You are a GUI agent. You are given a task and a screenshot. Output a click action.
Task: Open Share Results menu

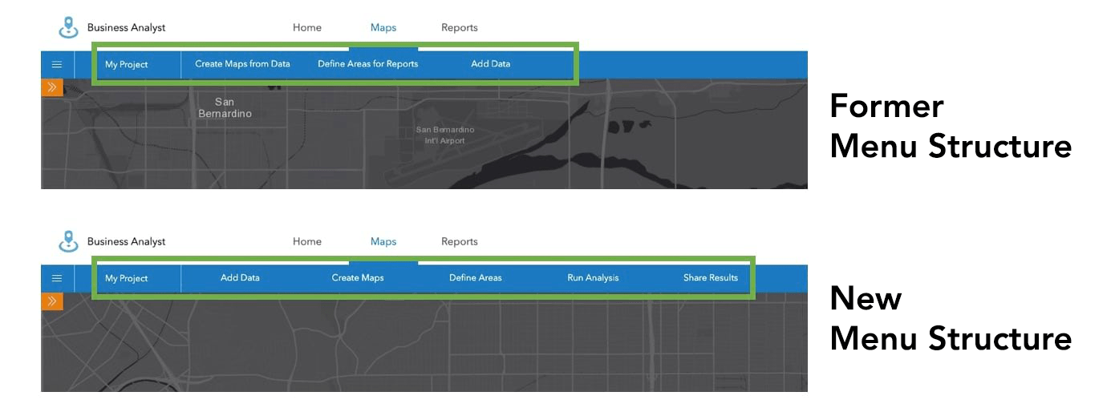(x=711, y=277)
